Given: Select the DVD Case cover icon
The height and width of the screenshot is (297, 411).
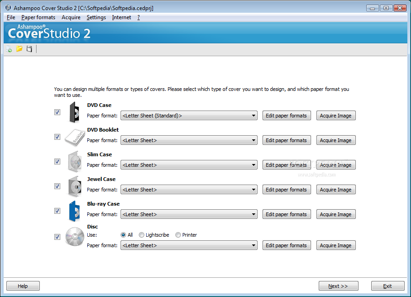Looking at the screenshot, I should click(x=74, y=112).
